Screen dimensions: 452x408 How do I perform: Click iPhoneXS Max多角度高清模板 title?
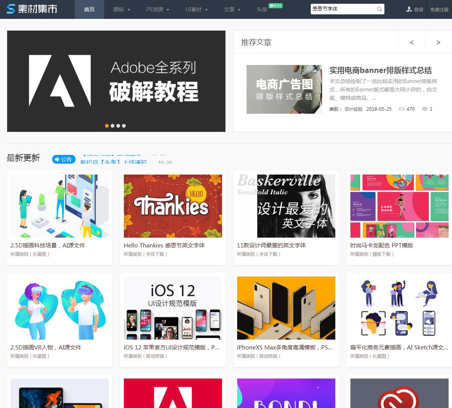point(285,348)
